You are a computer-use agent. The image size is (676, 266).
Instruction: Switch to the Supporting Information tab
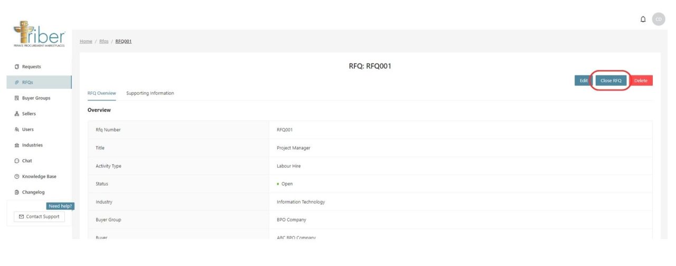coord(150,93)
